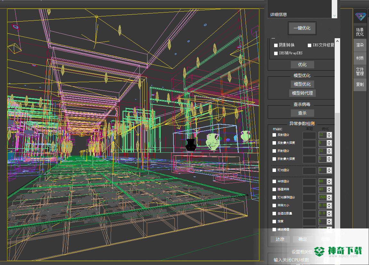Click the stepper arrows for 折射细分
The image size is (369, 265).
point(330,151)
